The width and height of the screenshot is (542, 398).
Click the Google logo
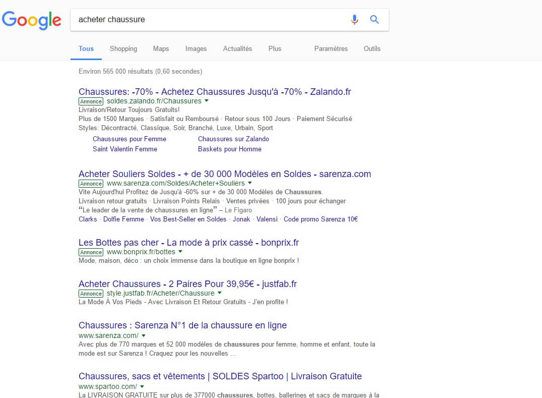pyautogui.click(x=31, y=20)
